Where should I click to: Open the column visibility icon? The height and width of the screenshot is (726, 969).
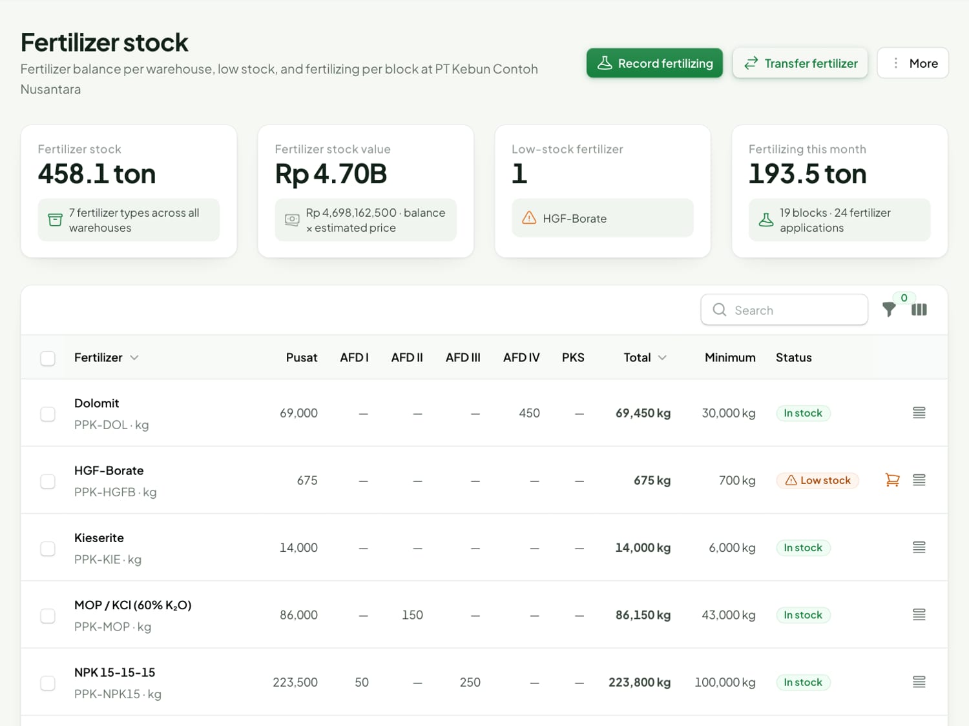[x=919, y=310]
